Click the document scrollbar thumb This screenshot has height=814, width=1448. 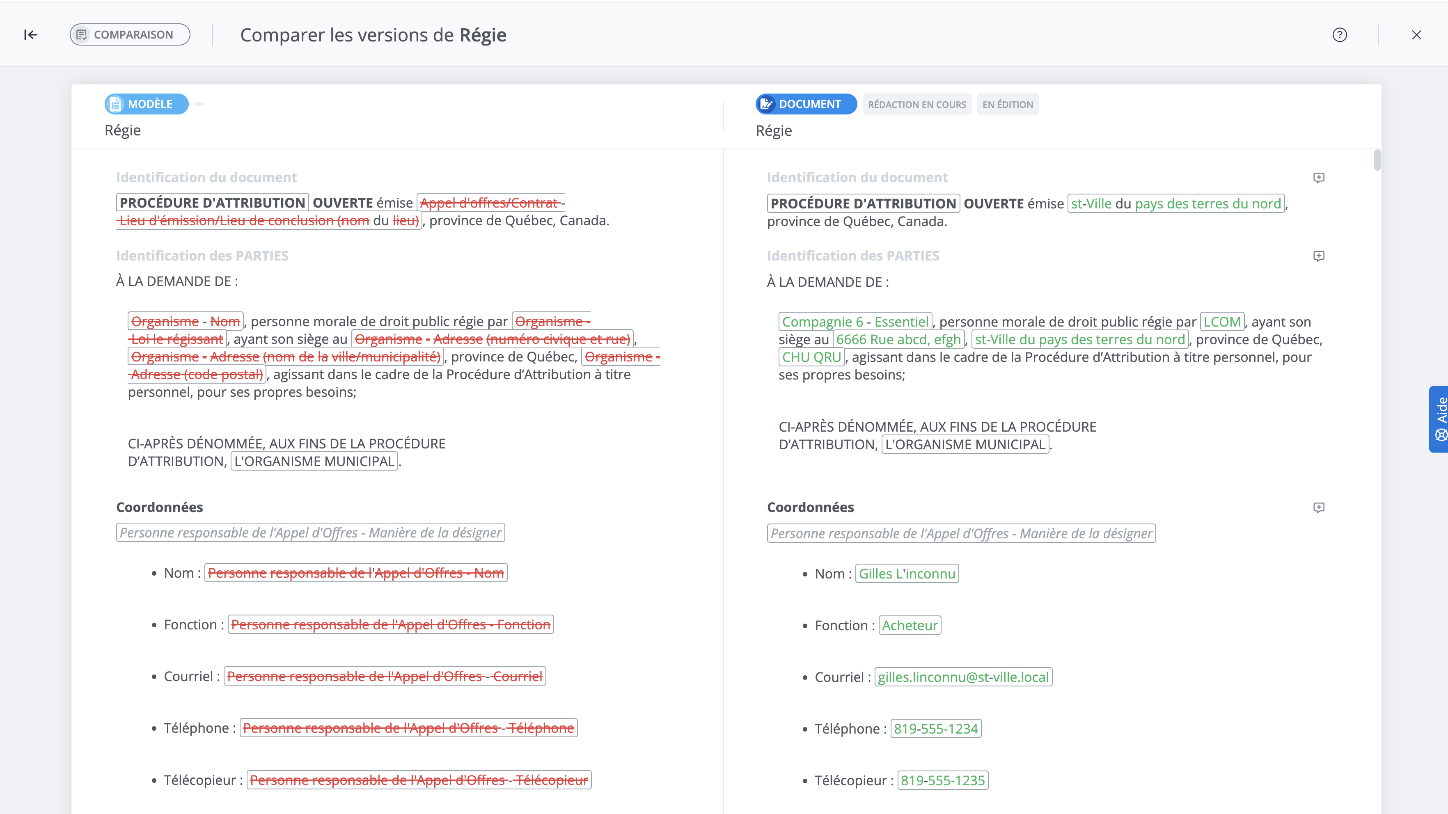pyautogui.click(x=1377, y=160)
